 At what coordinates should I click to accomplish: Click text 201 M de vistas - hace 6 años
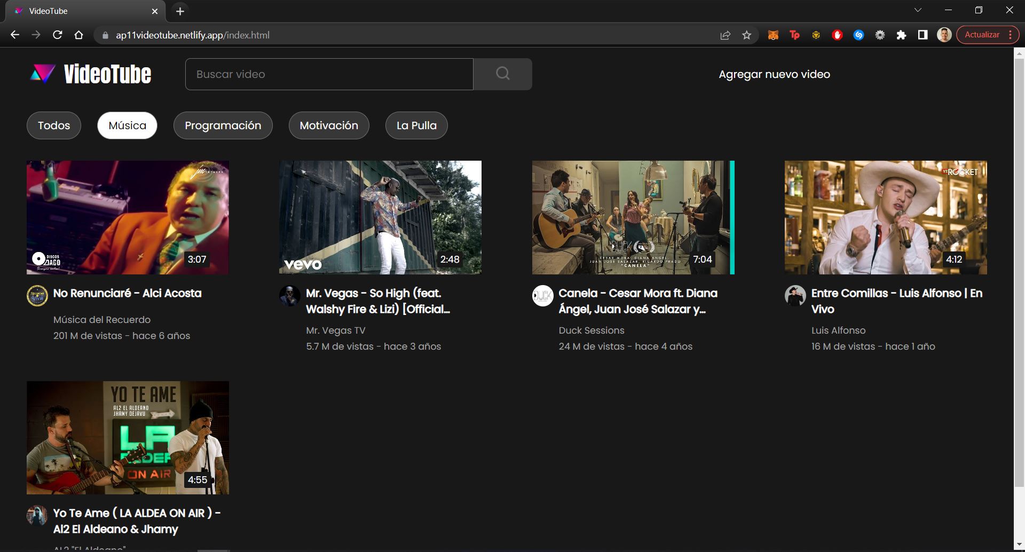click(x=122, y=336)
